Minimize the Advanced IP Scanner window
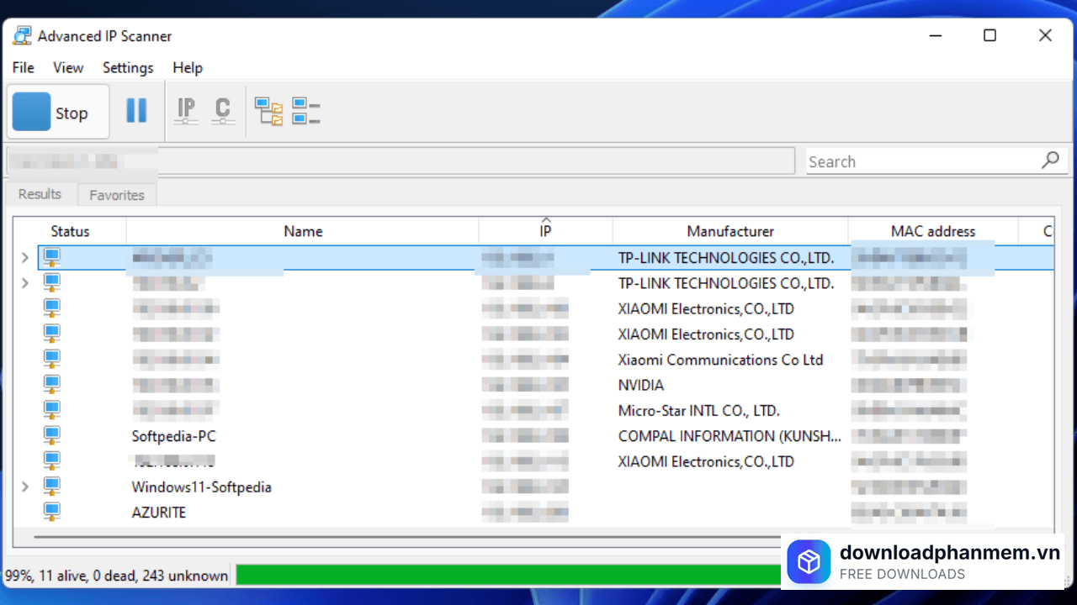The width and height of the screenshot is (1077, 605). pyautogui.click(x=935, y=35)
